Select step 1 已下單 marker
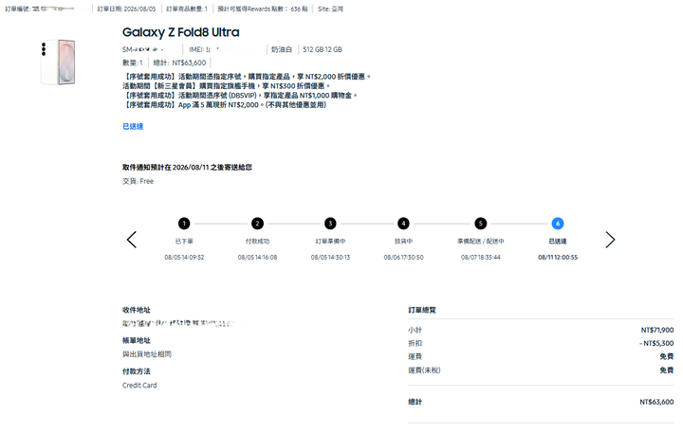Viewport: 683px width, 432px height. point(184,224)
